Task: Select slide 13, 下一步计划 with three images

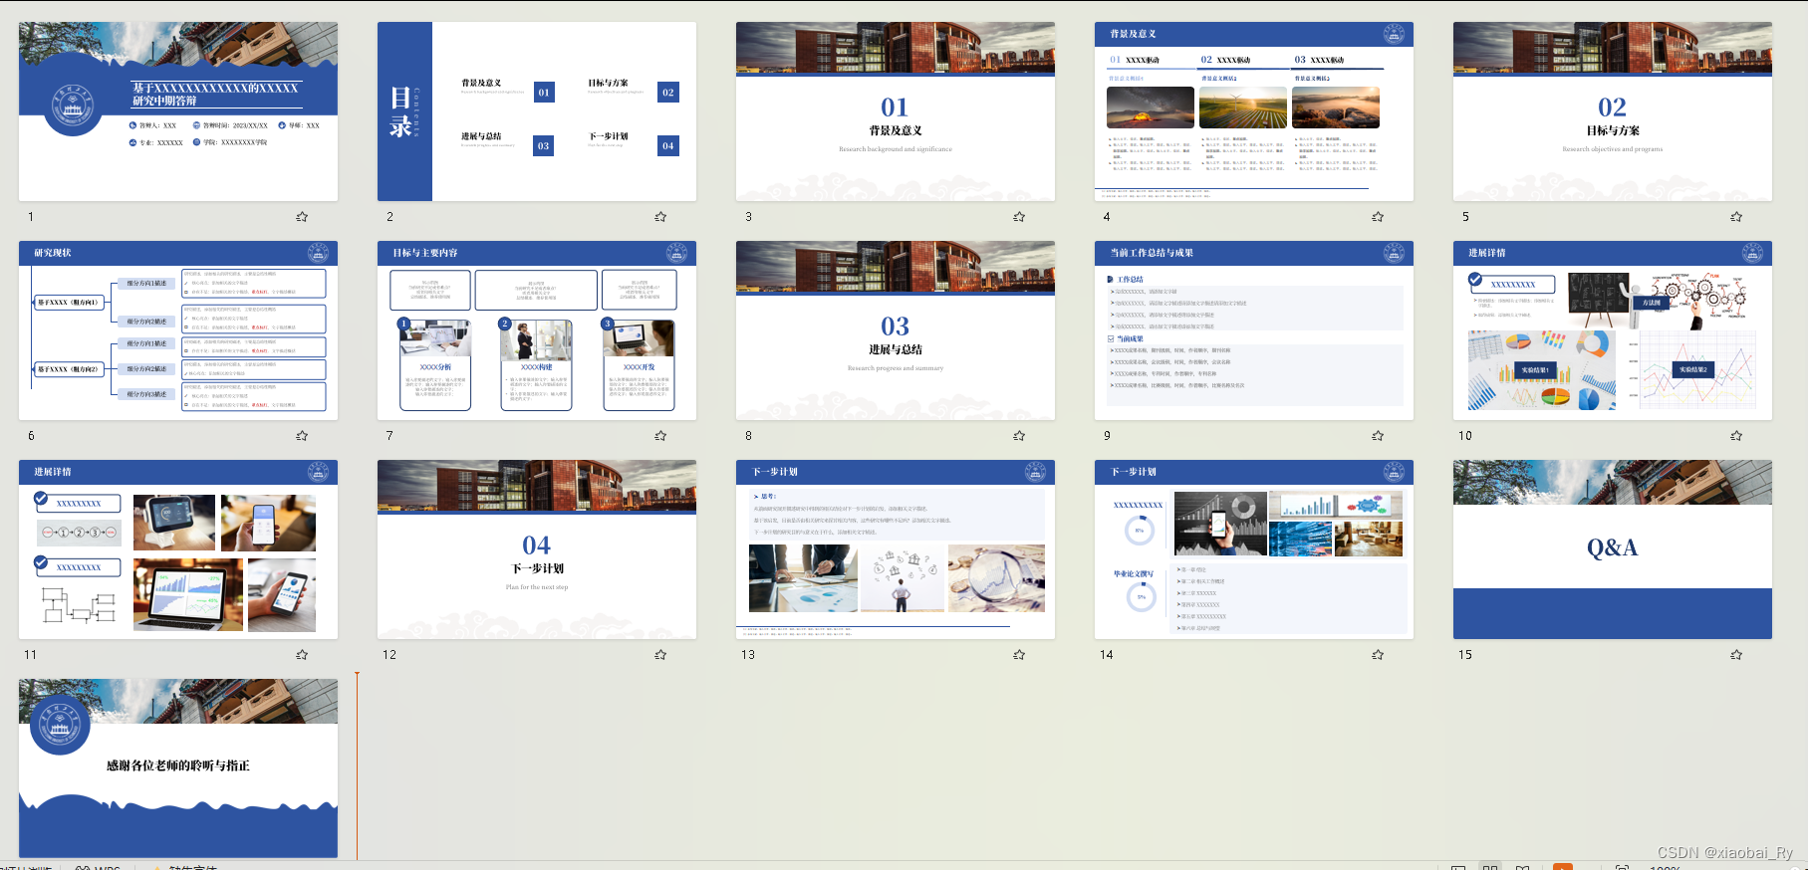Action: tap(896, 549)
